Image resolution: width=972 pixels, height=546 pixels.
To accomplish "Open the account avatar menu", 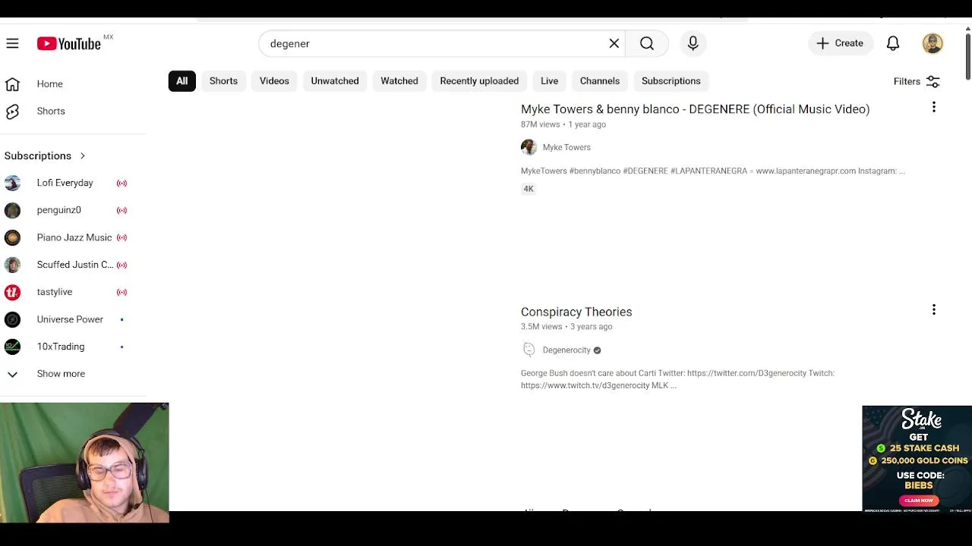I will (933, 44).
